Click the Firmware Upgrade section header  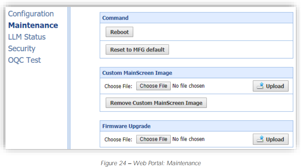click(x=126, y=126)
